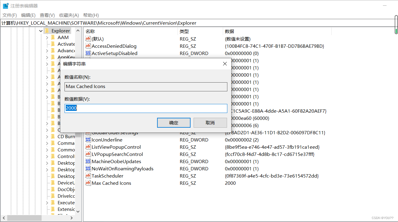Select the Max Cached Icons list entry icon
The height and width of the screenshot is (222, 398).
[x=88, y=183]
